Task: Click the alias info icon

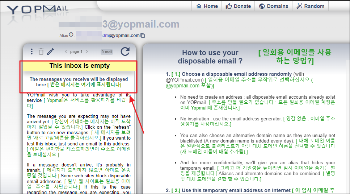Action: click(x=71, y=35)
